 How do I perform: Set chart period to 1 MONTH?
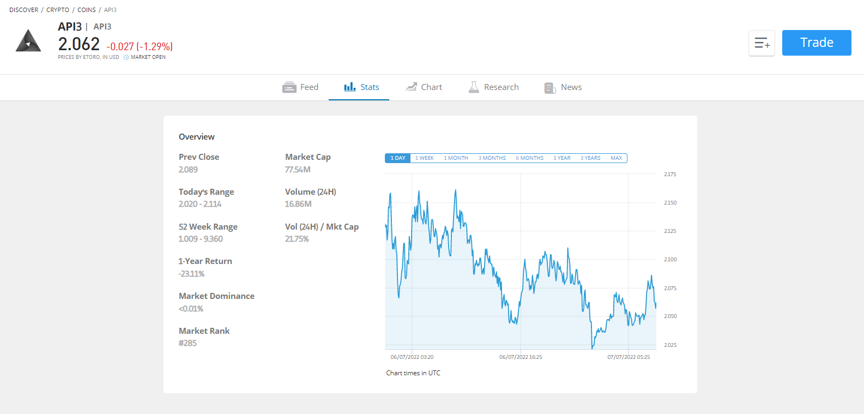(456, 158)
